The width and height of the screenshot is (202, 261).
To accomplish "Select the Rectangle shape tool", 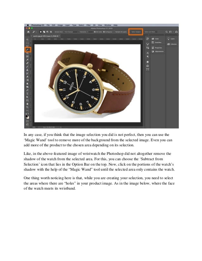I will pyautogui.click(x=27, y=100).
